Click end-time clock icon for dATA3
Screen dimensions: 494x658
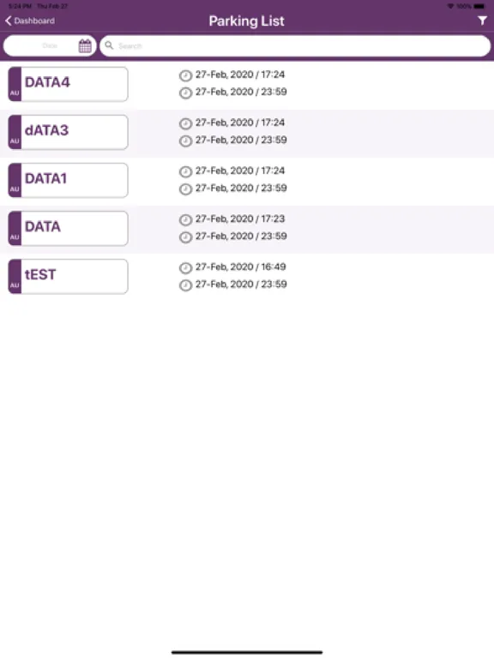[185, 141]
